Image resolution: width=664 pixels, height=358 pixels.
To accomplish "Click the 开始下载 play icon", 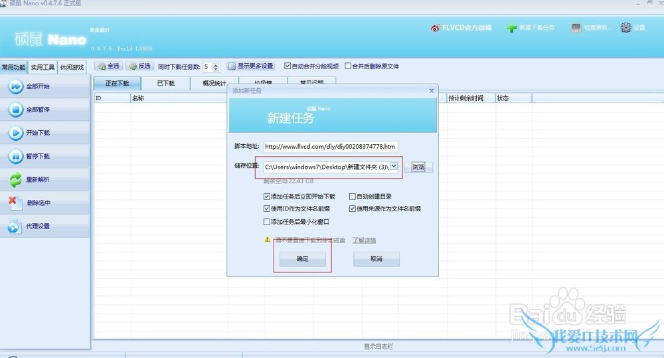I will 16,133.
